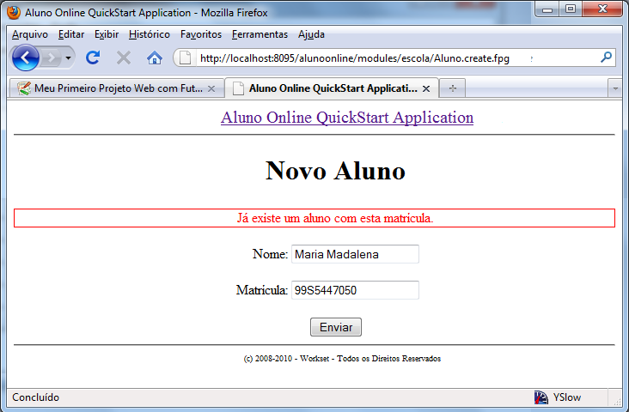Minimize the Firefox window

(x=547, y=9)
